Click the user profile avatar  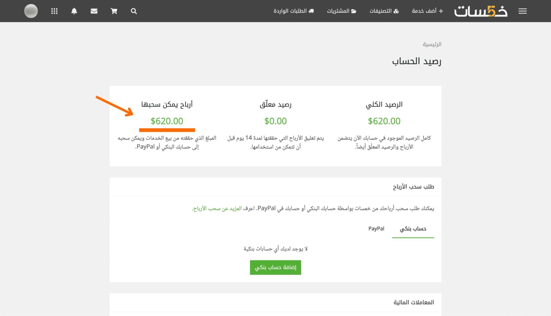pos(31,11)
